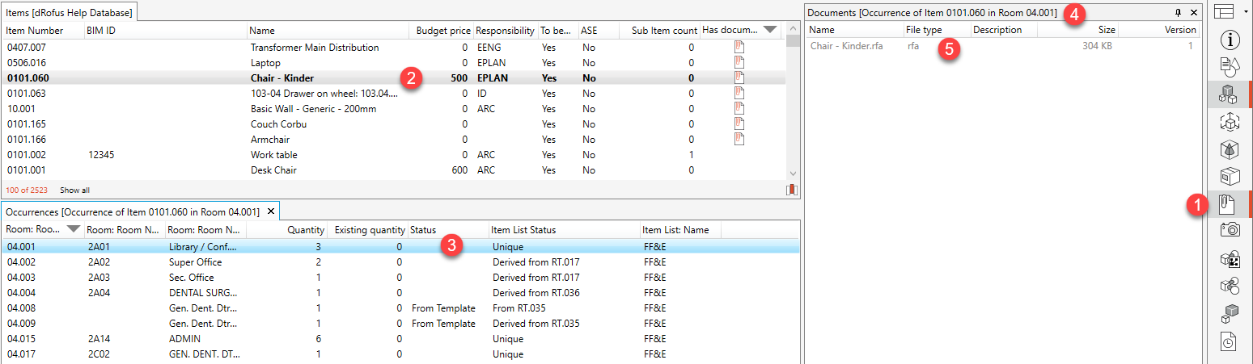This screenshot has width=1253, height=364.
Task: Select the highlighted three-cubes icon in sidebar
Action: (x=1230, y=94)
